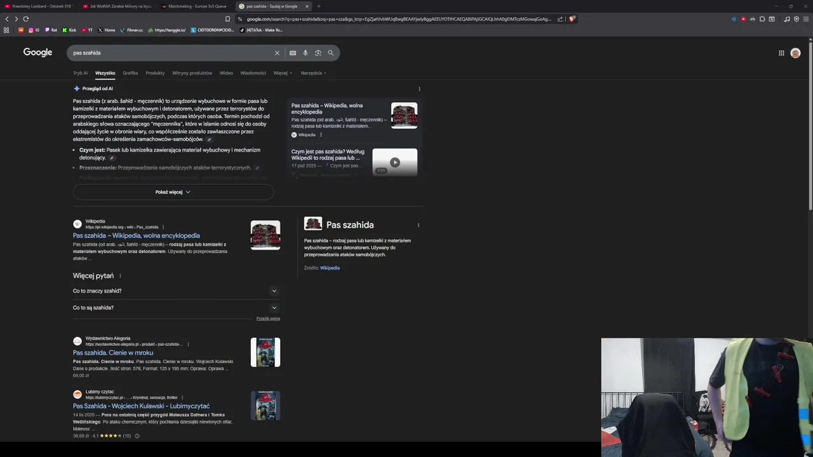The image size is (813, 457).
Task: Switch to Prawdziwy Lombard browser tab
Action: tap(39, 6)
